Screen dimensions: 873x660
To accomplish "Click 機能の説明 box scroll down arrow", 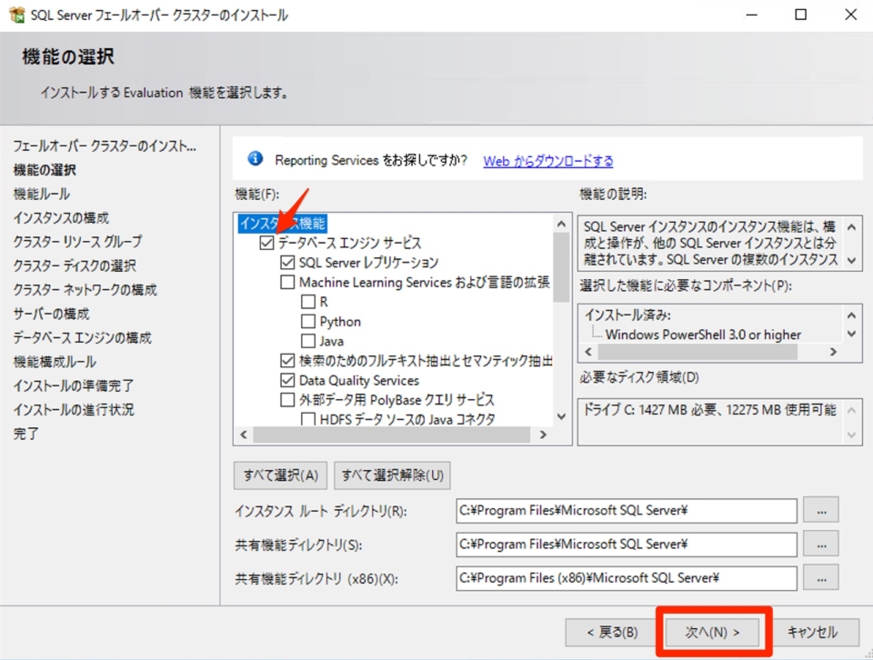I will click(x=851, y=260).
